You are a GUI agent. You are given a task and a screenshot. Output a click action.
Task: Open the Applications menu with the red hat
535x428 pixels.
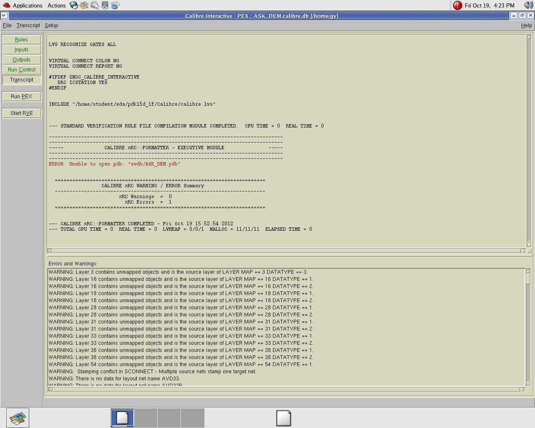23,5
